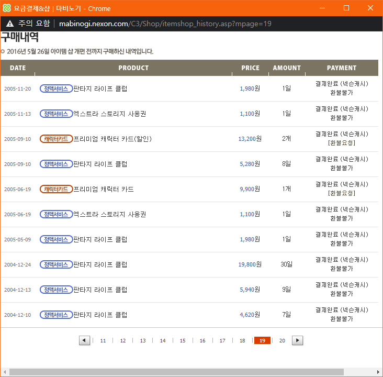This screenshot has width=383, height=377.
Task: Click the next pages arrow in pagination
Action: click(297, 340)
